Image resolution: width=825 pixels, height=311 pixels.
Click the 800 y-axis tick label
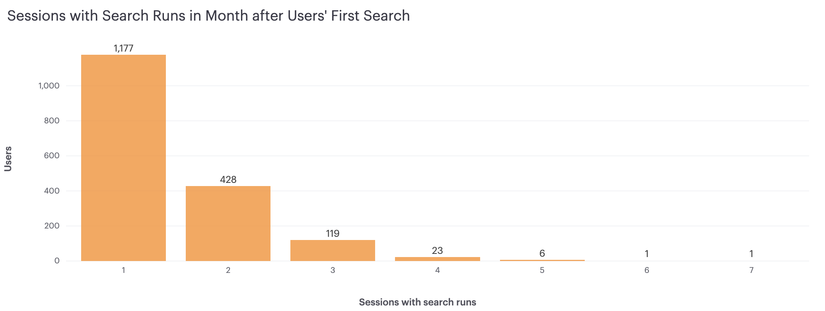tap(52, 121)
